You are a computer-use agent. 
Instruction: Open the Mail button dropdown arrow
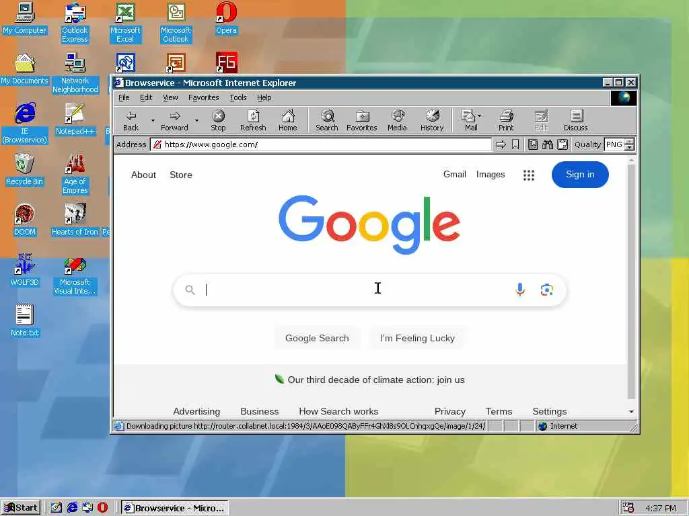coord(479,116)
